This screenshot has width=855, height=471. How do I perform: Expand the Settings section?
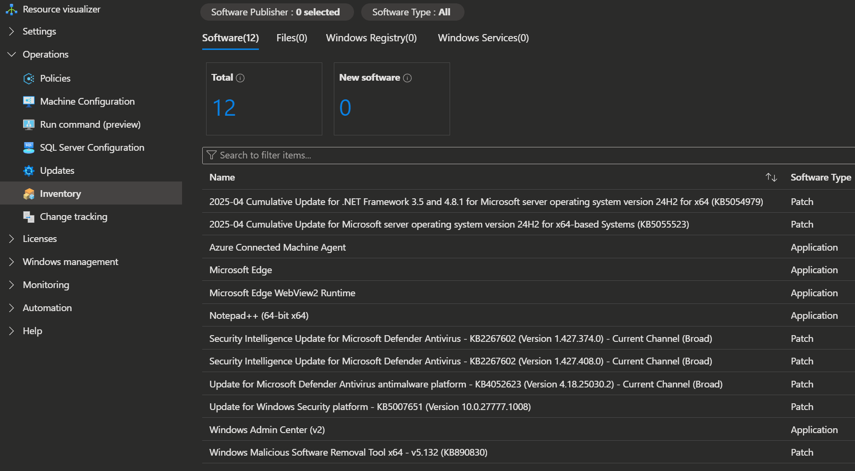12,31
